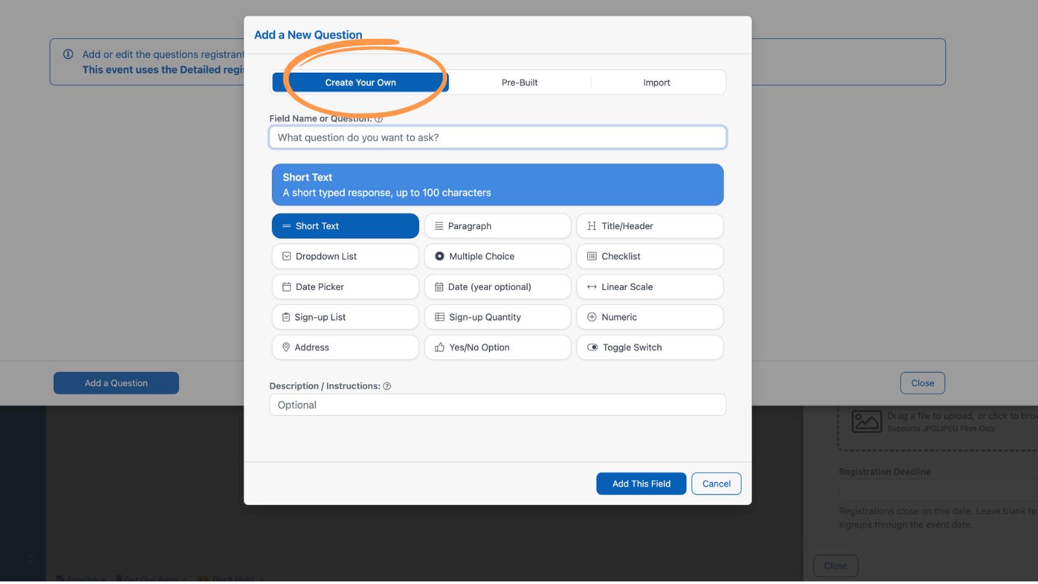Select Sign-up Quantity field type
The image size is (1038, 584).
point(498,317)
